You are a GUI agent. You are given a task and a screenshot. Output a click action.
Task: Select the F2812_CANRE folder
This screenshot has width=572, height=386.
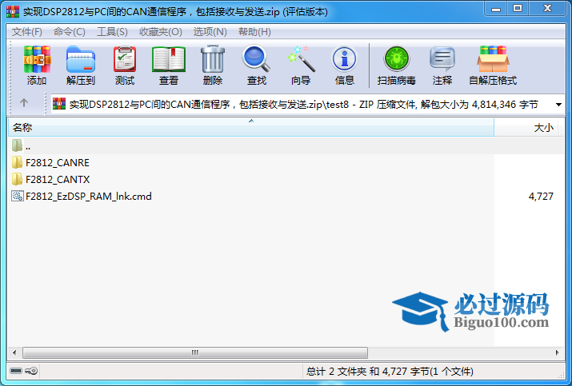click(x=50, y=162)
